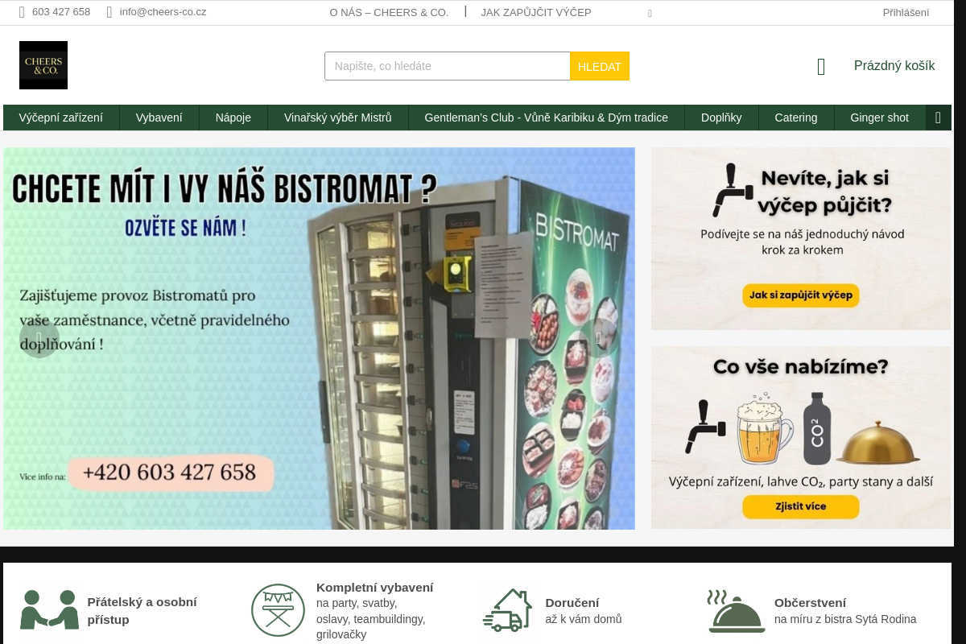966x644 pixels.
Task: Open the info@cheers-co.cz email link
Action: click(163, 12)
